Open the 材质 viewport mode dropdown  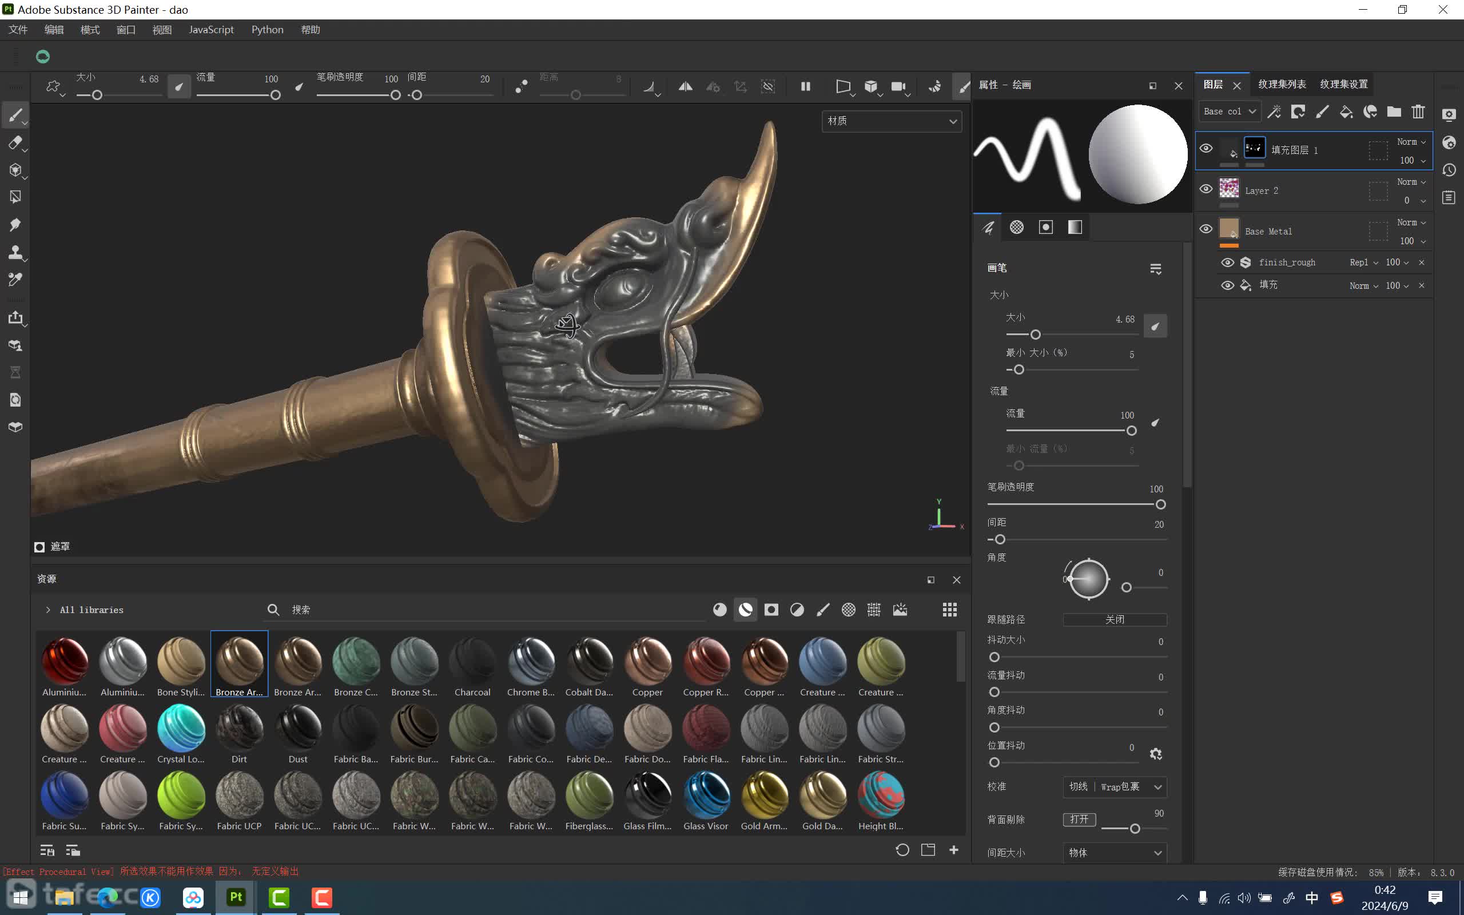[892, 122]
